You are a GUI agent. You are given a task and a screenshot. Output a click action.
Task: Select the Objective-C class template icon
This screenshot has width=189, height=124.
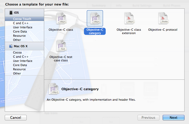point(61,19)
